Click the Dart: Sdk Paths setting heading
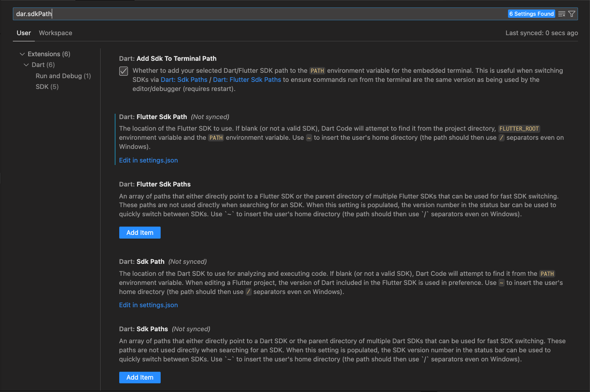Screen dimensions: 590x392 [144, 329]
